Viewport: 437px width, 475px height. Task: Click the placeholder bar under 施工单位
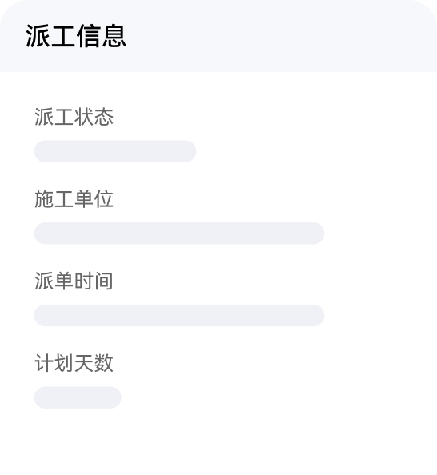pos(179,234)
